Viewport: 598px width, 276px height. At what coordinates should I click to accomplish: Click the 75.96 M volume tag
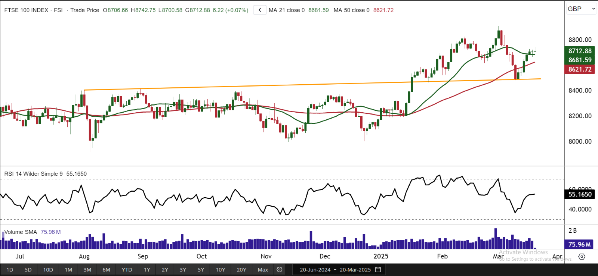579,244
